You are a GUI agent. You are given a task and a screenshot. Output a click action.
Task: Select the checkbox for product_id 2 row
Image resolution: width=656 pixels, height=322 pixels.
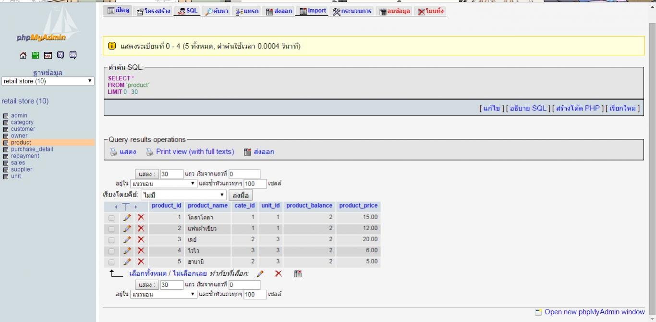[111, 229]
